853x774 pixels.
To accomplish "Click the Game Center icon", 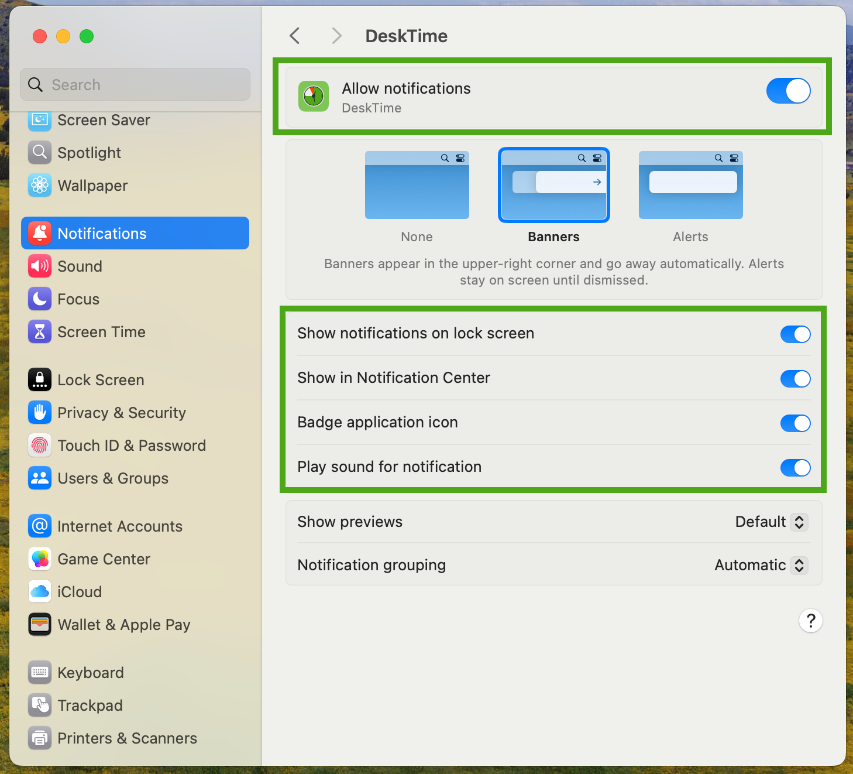I will pyautogui.click(x=39, y=559).
